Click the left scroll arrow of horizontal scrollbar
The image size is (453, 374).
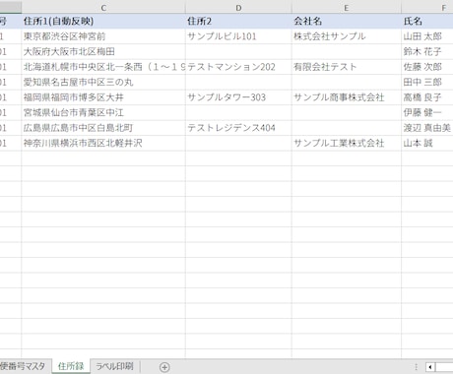pyautogui.click(x=430, y=367)
